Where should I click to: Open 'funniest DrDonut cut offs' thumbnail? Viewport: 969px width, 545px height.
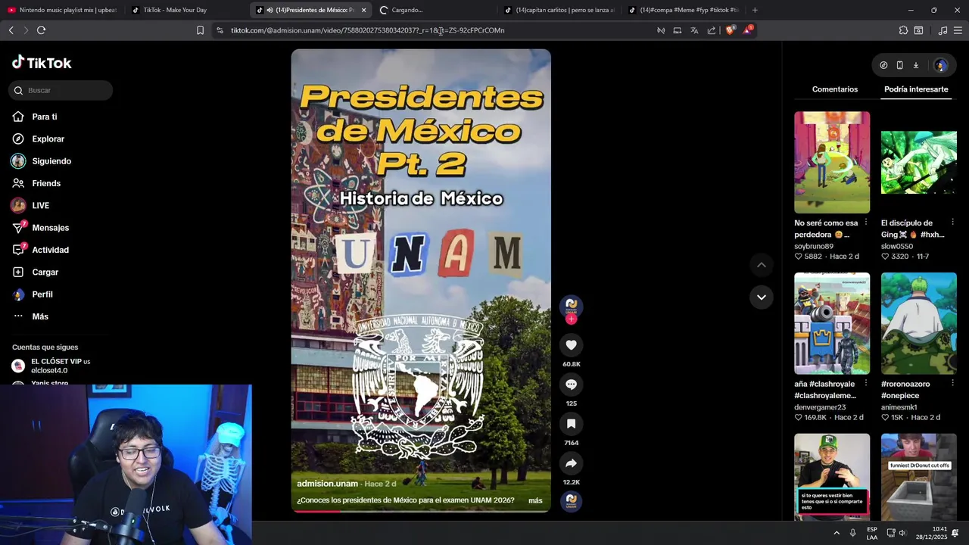(x=919, y=477)
